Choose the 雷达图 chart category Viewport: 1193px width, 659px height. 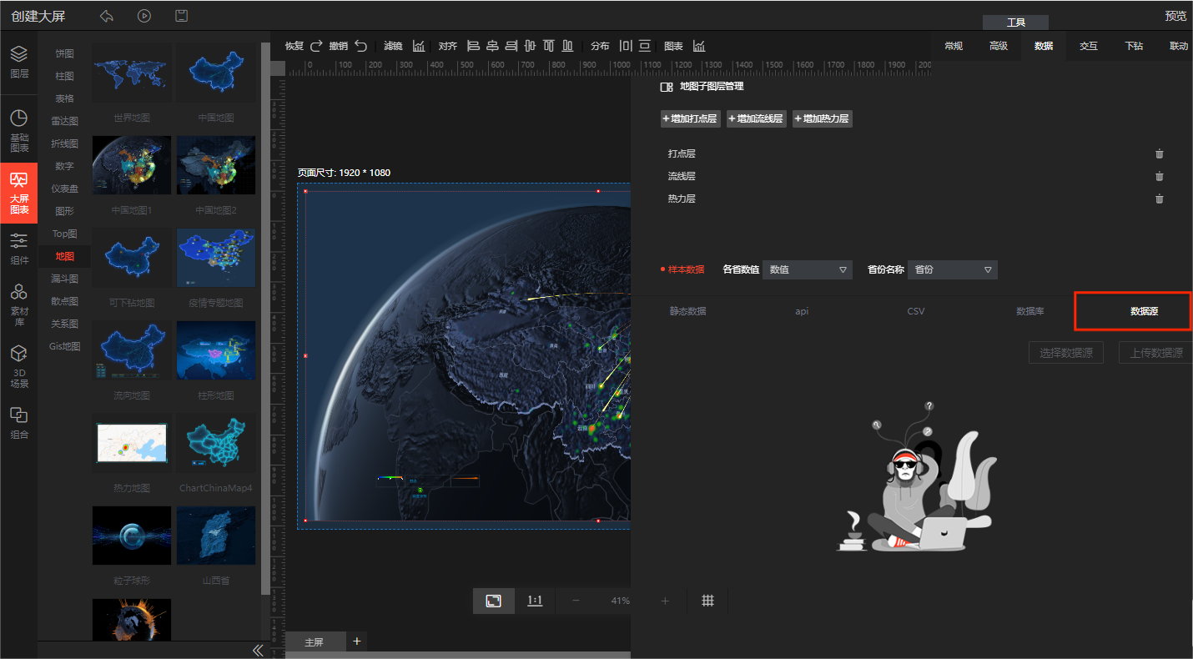[65, 121]
